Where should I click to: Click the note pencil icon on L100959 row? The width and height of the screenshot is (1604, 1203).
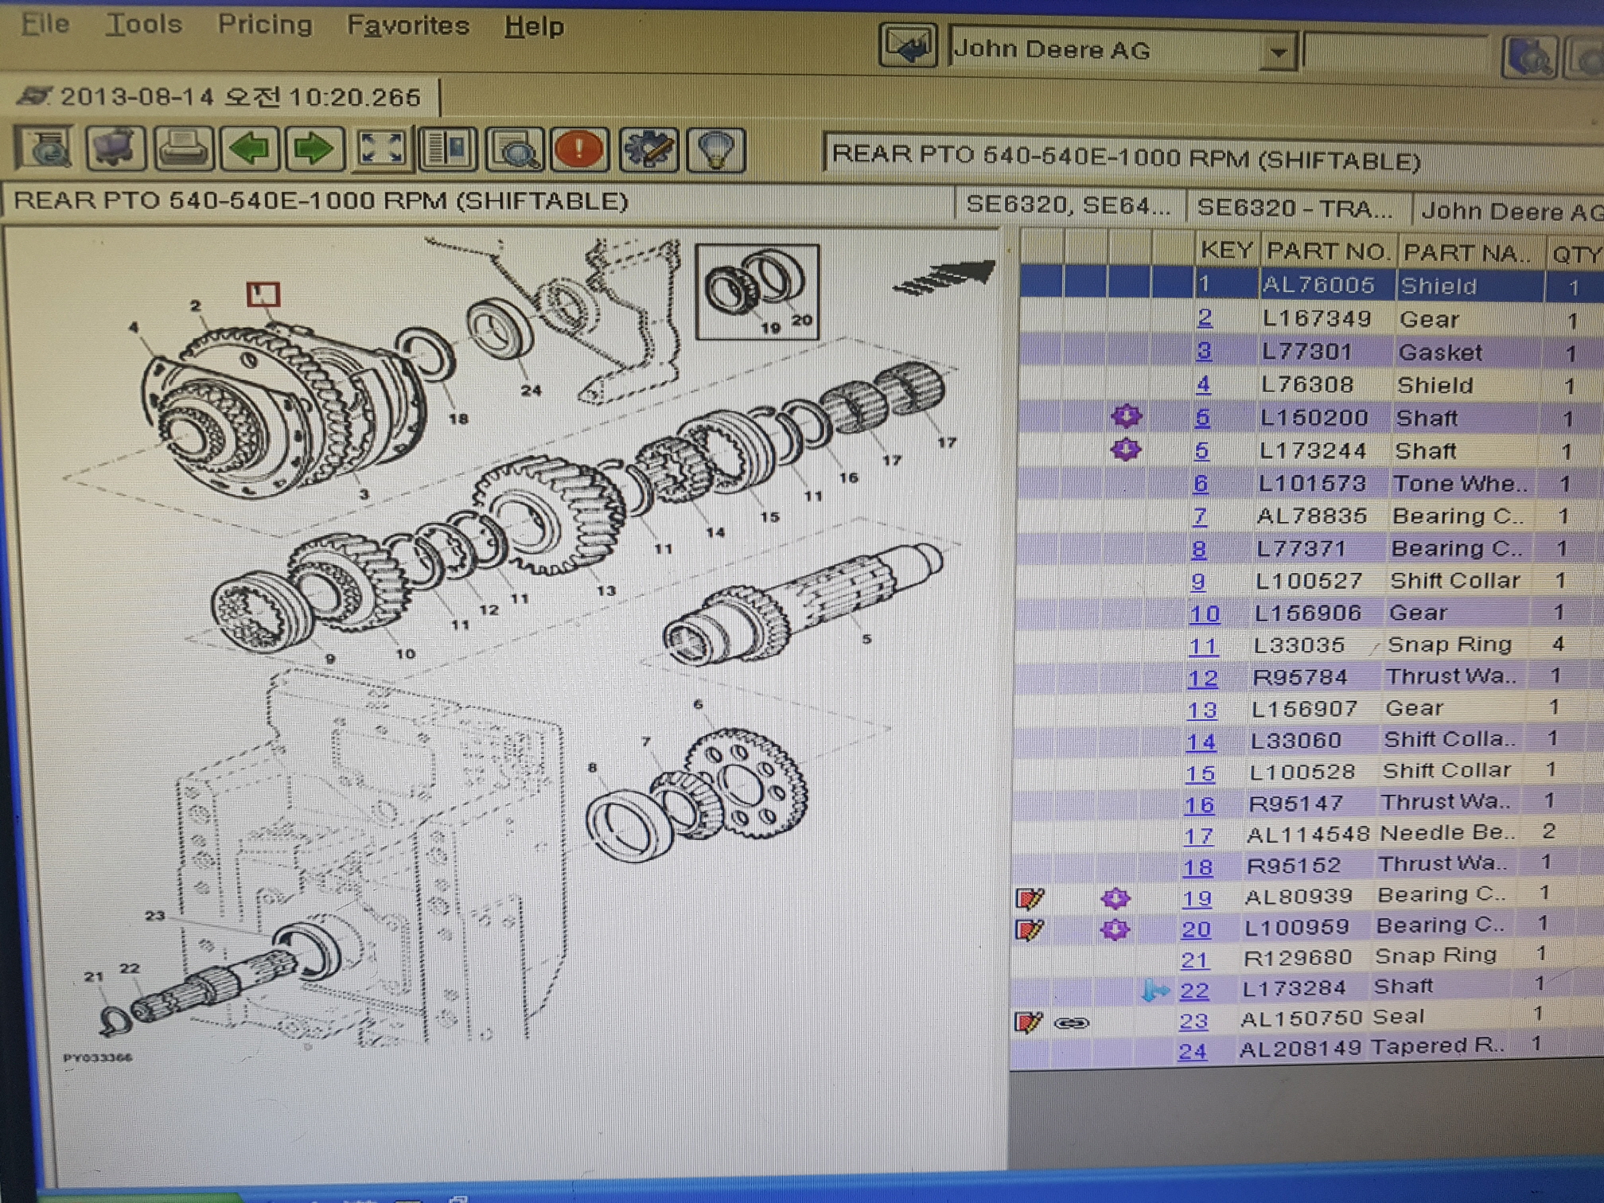pos(1028,929)
